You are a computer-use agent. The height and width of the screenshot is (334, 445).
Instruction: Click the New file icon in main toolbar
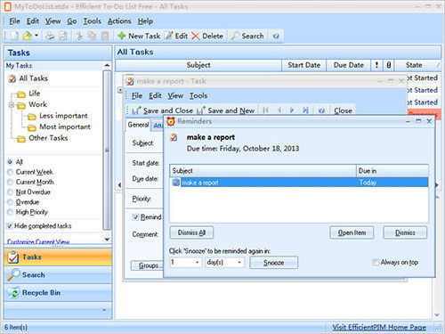click(14, 36)
